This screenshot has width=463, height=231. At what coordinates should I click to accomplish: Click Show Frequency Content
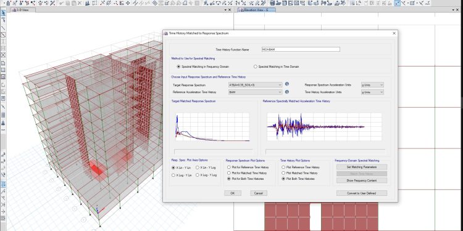coord(362,180)
